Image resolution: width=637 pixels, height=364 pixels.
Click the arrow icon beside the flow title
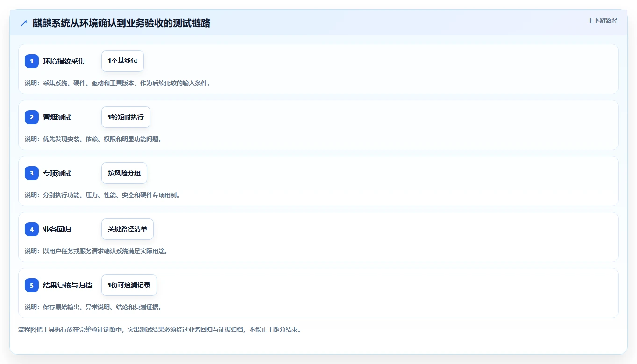click(x=24, y=23)
